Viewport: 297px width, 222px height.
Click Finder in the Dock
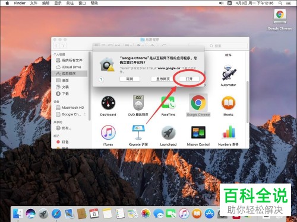click(18, 214)
